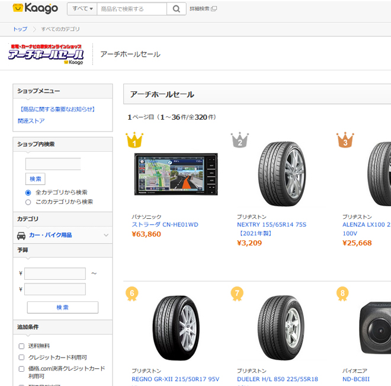
Task: Click the Kaago logo in the header
Action: click(x=36, y=8)
